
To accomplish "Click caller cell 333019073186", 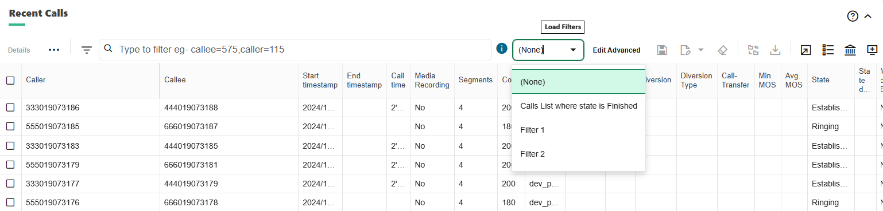I will [x=91, y=108].
